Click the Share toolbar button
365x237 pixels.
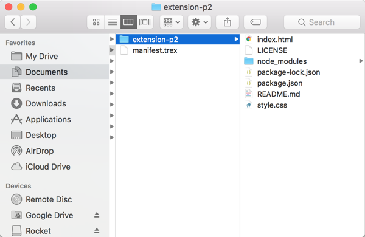(x=228, y=22)
